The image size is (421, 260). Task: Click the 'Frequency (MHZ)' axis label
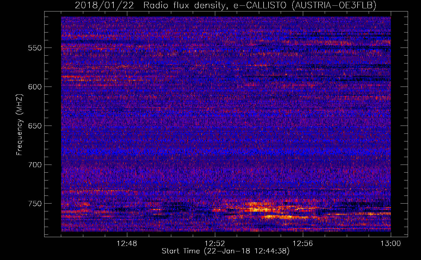coord(20,125)
